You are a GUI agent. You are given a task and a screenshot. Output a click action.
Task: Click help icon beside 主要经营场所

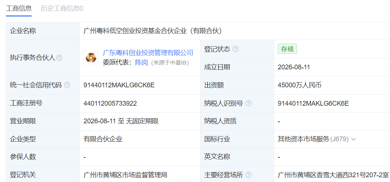click(248, 175)
